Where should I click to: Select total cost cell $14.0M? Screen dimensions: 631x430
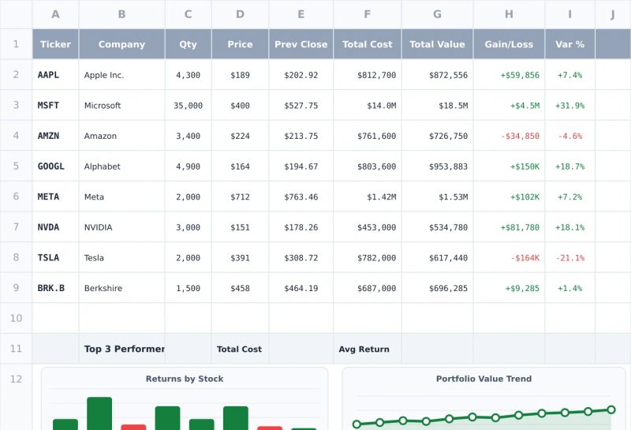368,106
